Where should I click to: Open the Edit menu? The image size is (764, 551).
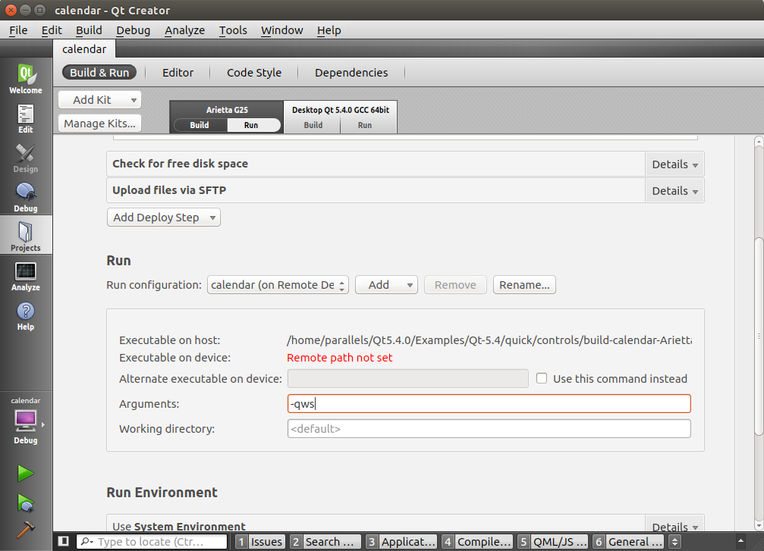[x=52, y=30]
